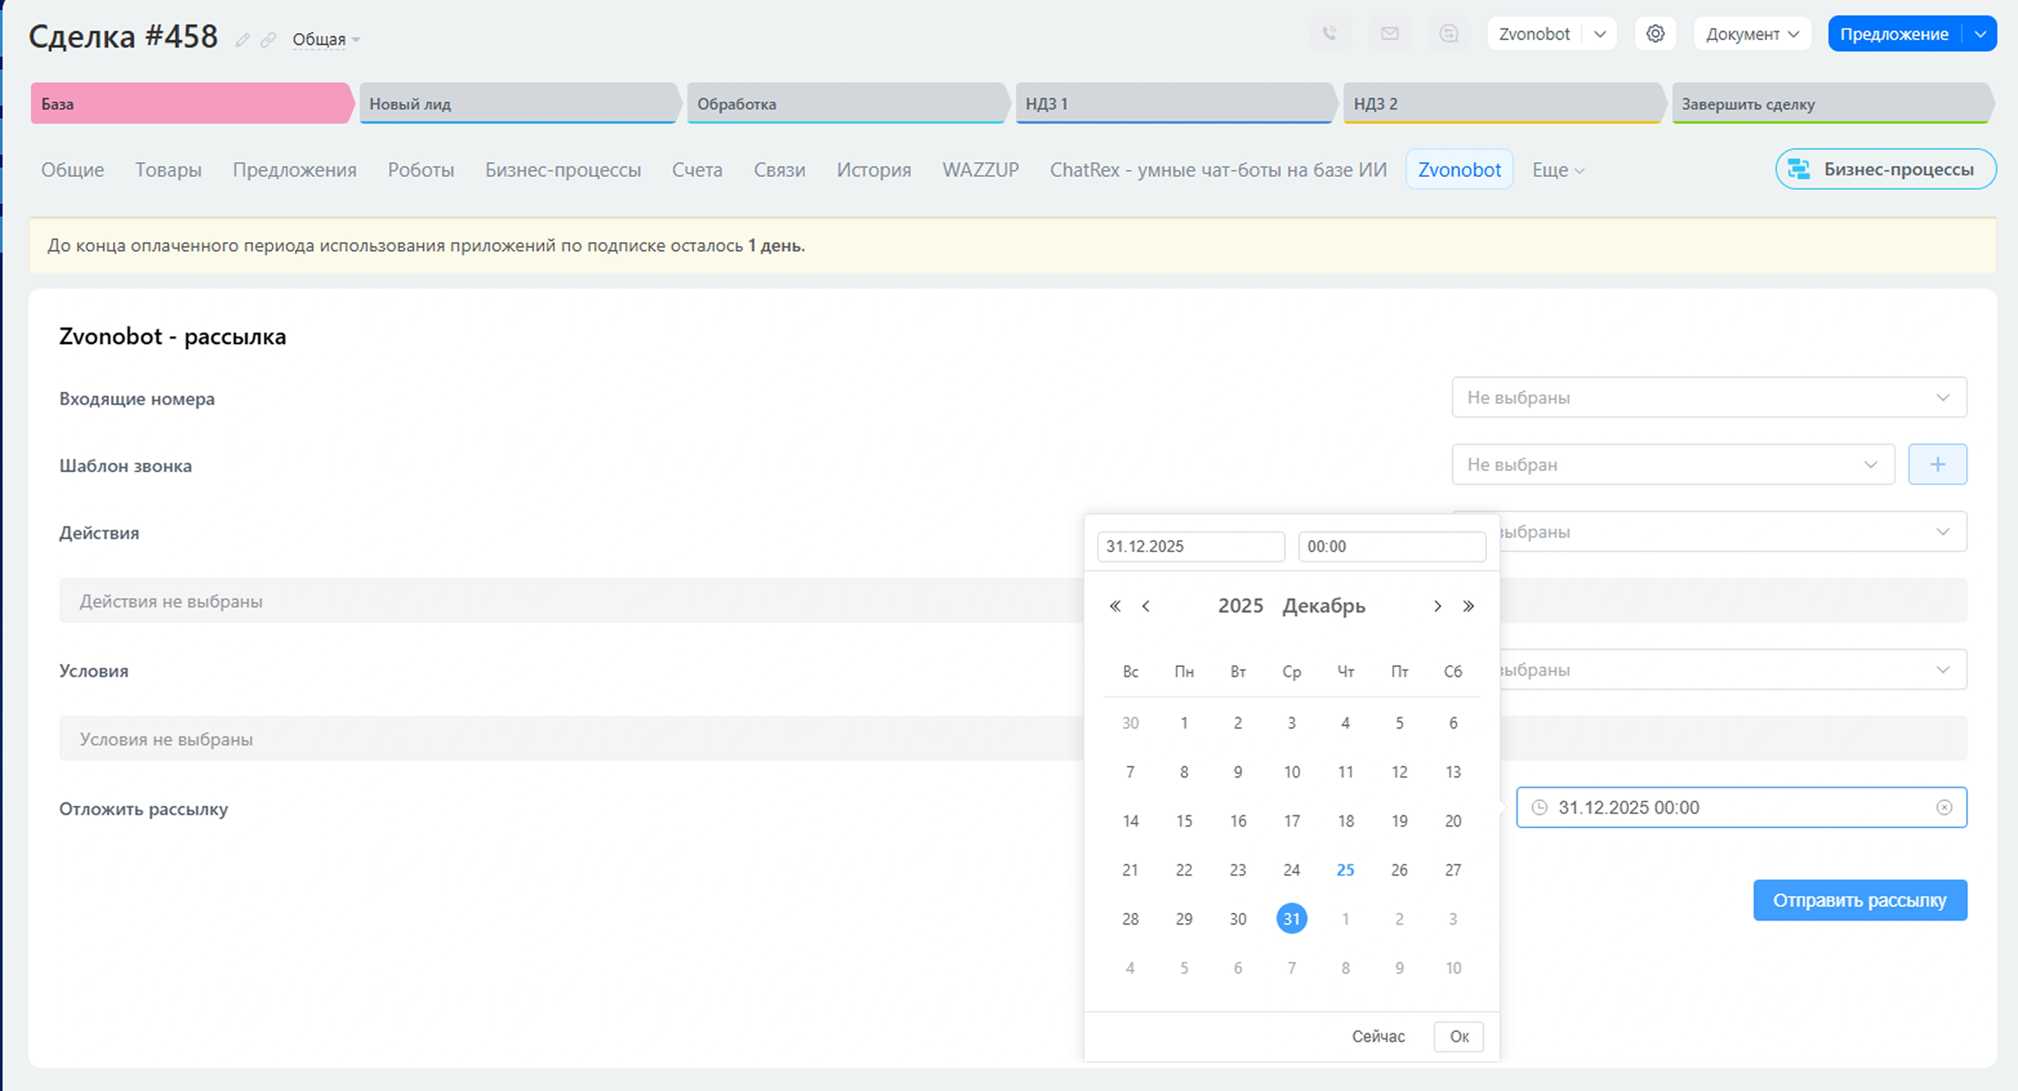Go to next year with double-right arrow
Viewport: 2018px width, 1091px height.
[x=1468, y=606]
